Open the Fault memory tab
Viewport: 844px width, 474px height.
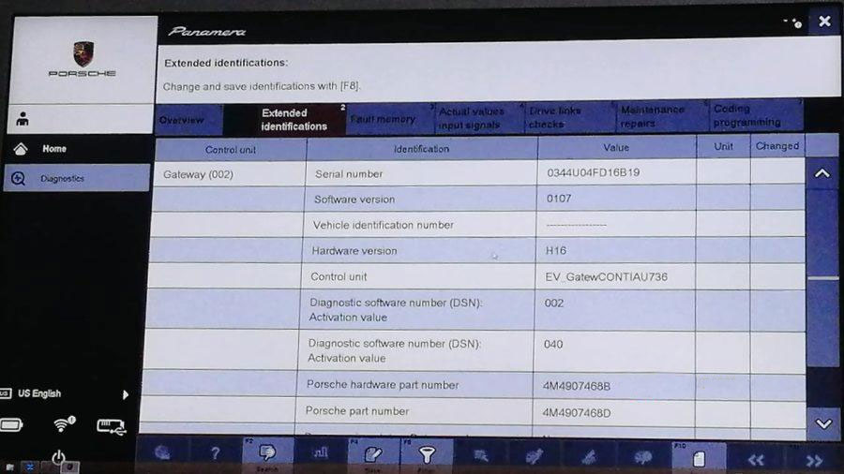390,118
